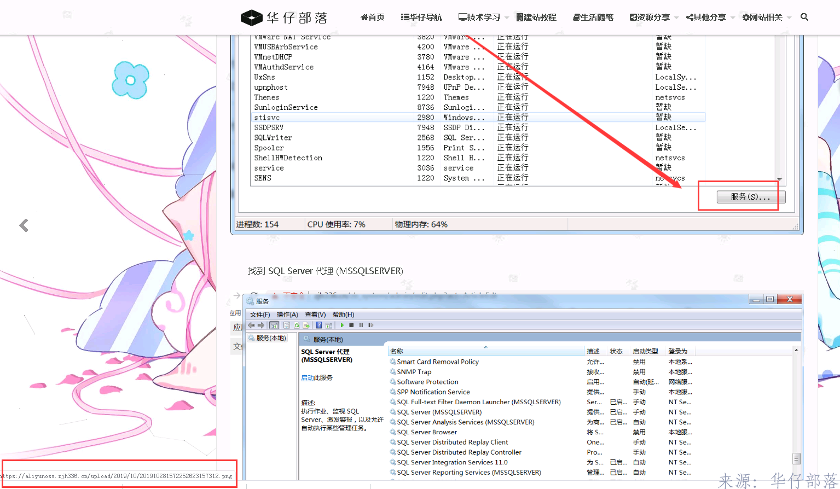Open the 查看(V) menu in Services
The image size is (840, 489).
pyautogui.click(x=315, y=315)
